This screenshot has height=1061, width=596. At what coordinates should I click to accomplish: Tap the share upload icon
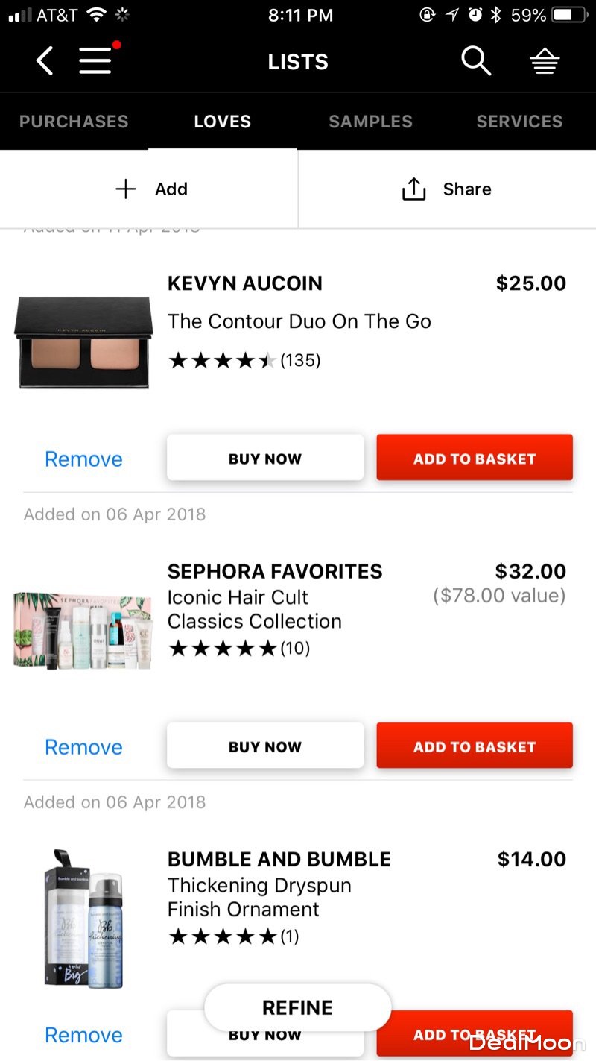[413, 189]
